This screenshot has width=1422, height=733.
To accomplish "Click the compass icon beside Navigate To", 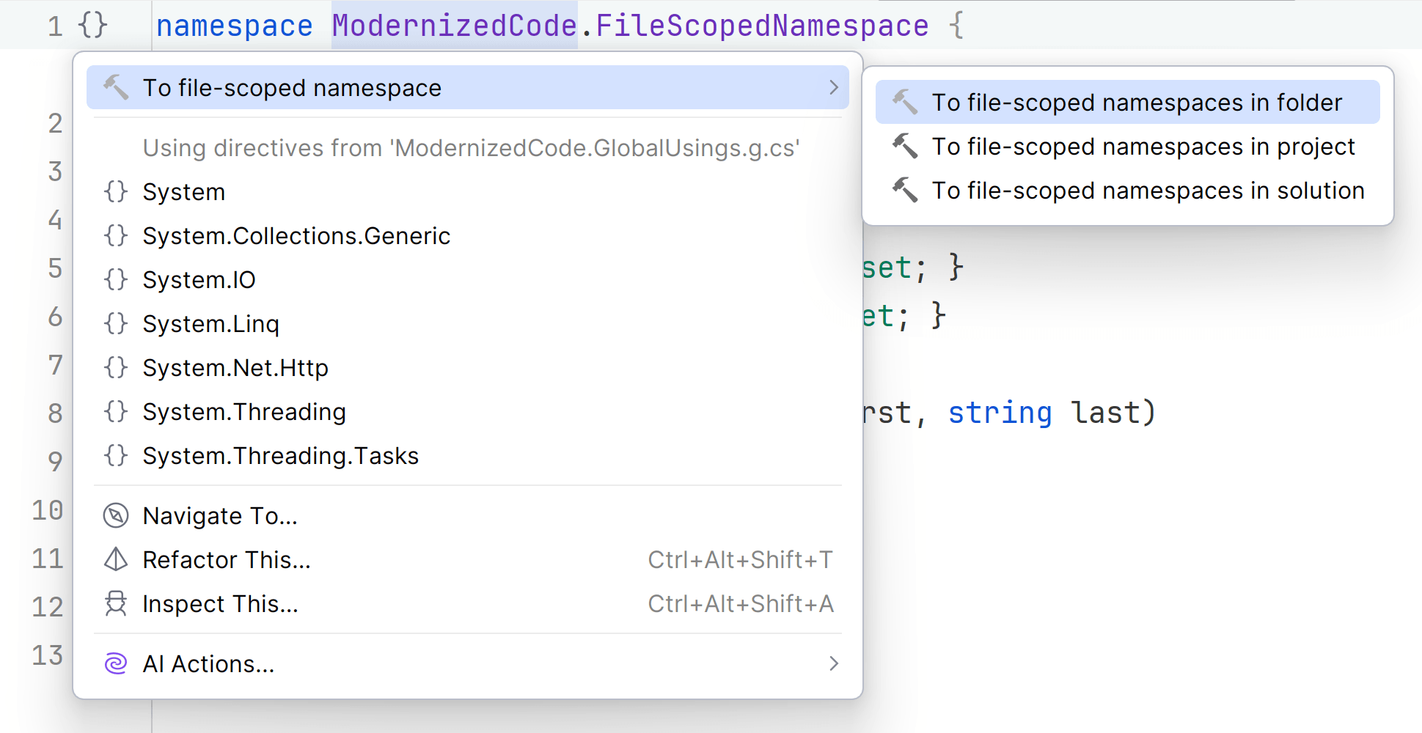I will click(115, 515).
